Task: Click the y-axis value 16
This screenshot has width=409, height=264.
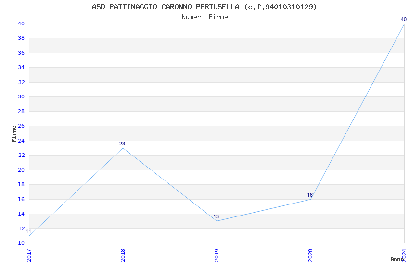Action: pos(21,199)
